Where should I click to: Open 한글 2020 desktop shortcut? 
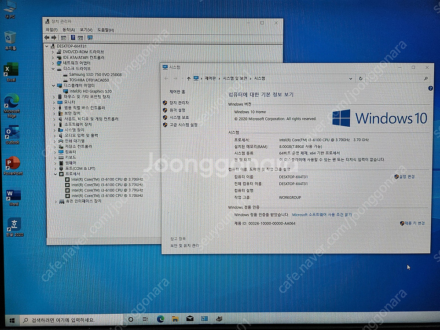coord(15,227)
